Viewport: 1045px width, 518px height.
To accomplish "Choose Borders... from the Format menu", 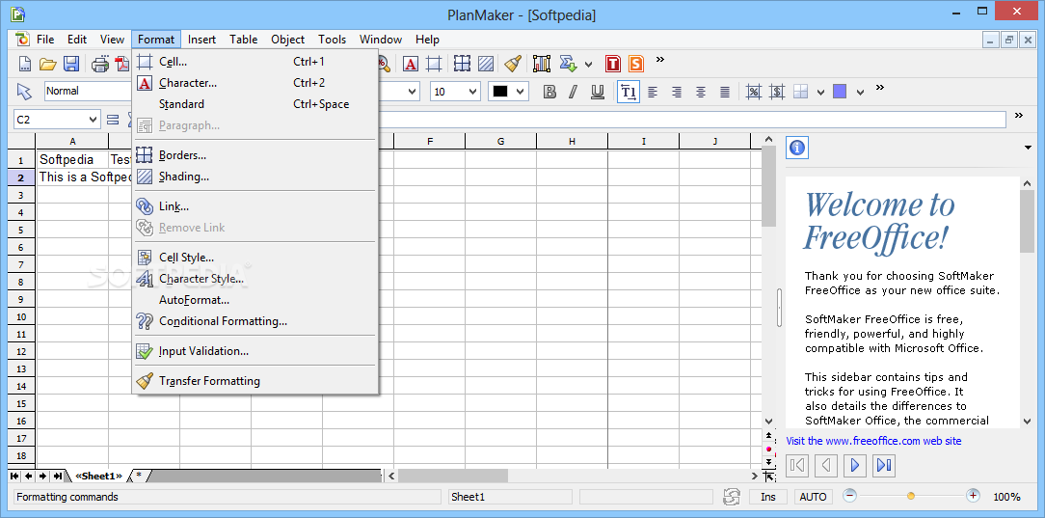I will (255, 155).
